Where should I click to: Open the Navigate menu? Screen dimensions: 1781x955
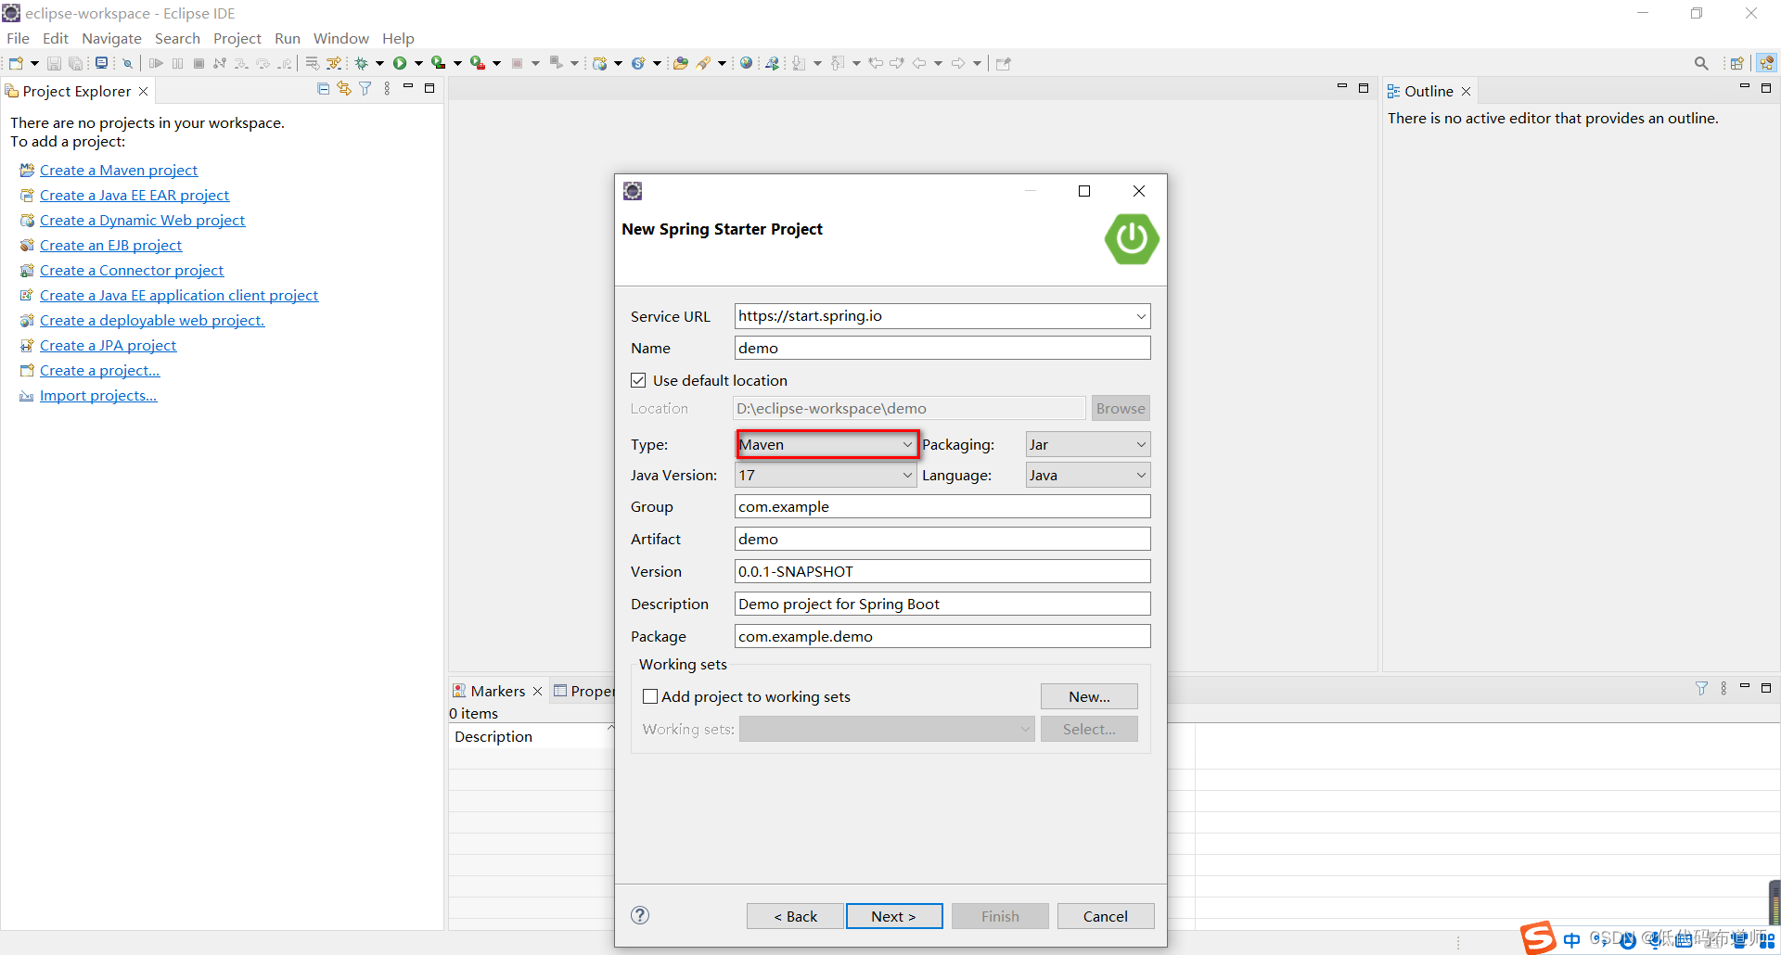111,38
